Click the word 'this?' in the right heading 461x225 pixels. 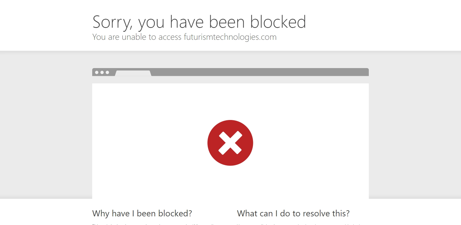coord(341,213)
